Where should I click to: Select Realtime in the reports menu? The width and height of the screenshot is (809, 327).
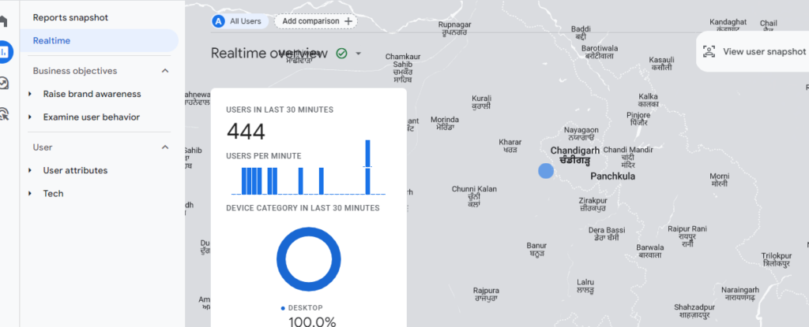(51, 40)
